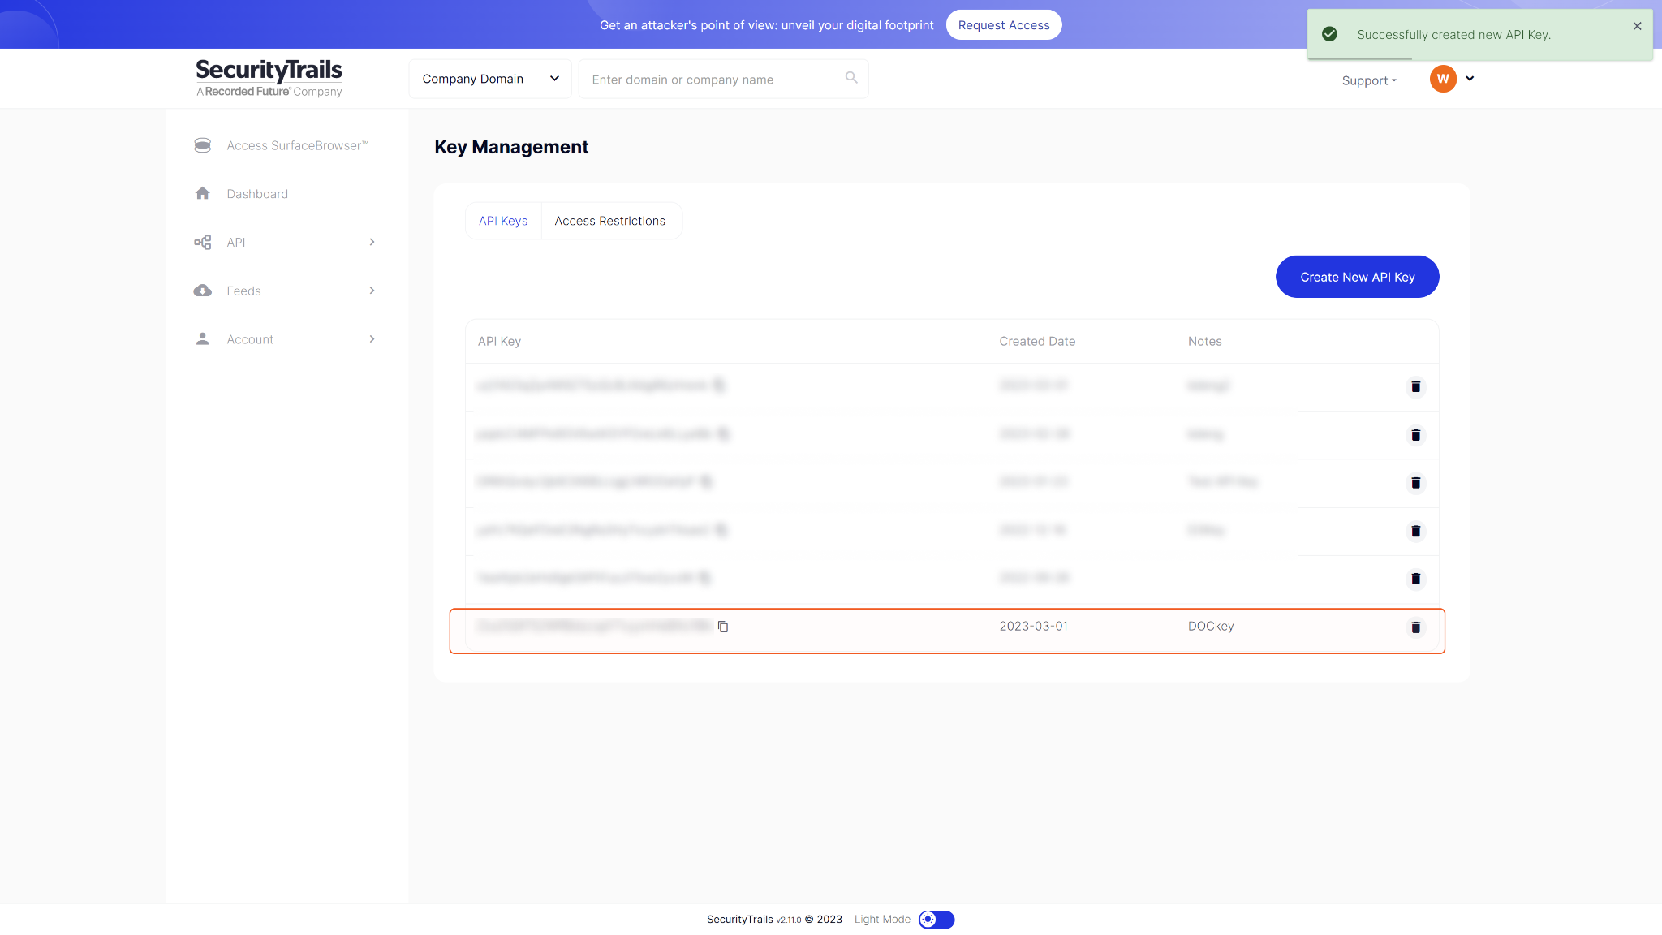Expand the user account menu arrow
This screenshot has width=1662, height=935.
coord(1470,79)
